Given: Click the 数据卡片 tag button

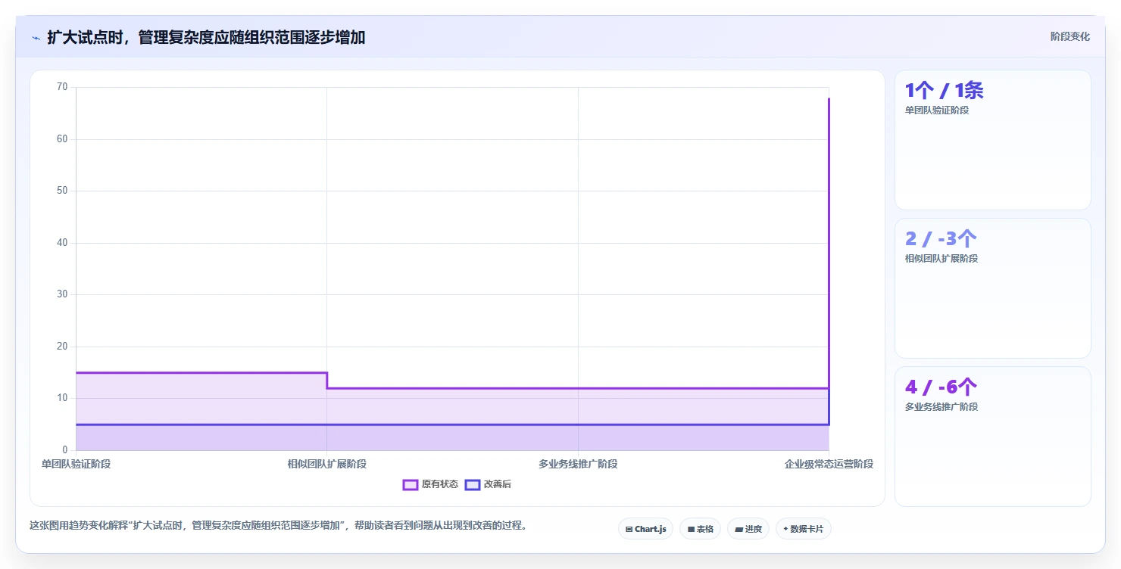Looking at the screenshot, I should click(x=803, y=529).
